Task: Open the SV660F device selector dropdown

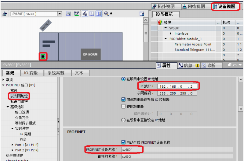Action: point(60,14)
